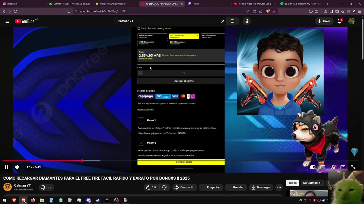Viewport: 364px width, 204px height.
Task: Select the De Catman YT chip
Action: 313,183
